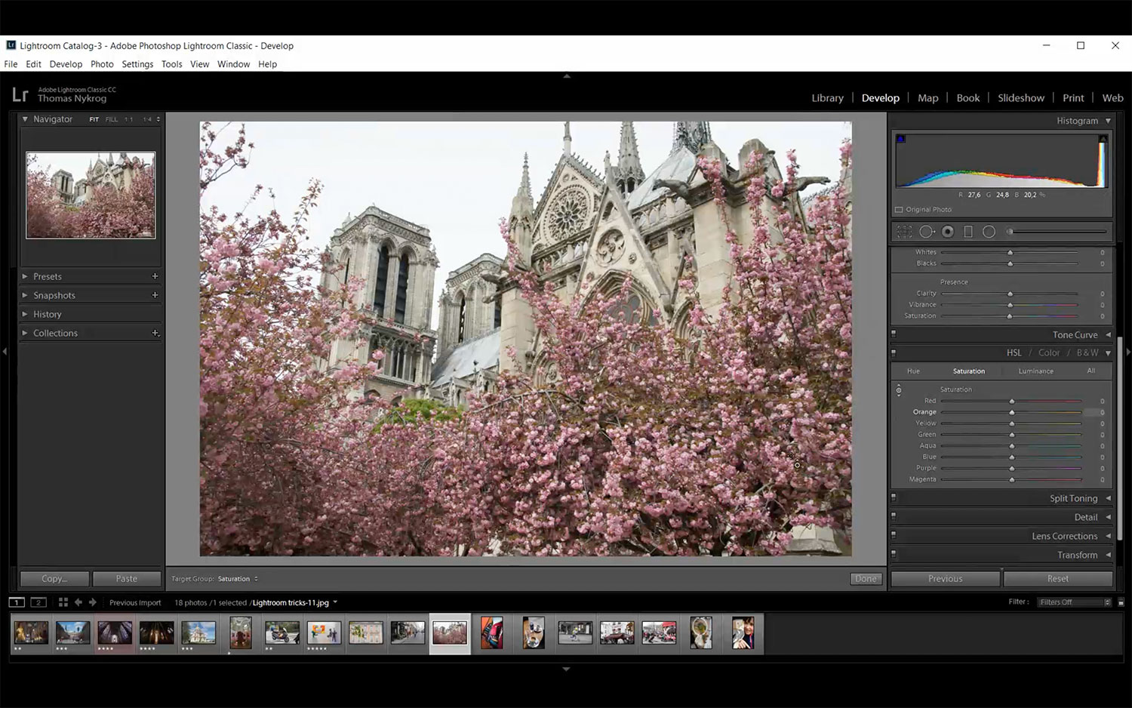Click the Orange saturation slider handle
This screenshot has width=1132, height=708.
1012,412
